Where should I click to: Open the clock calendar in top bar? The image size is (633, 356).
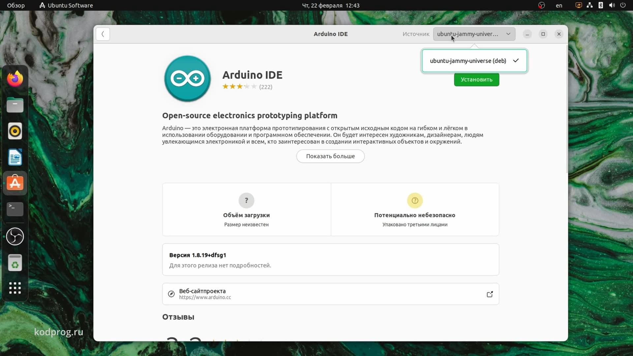click(331, 5)
